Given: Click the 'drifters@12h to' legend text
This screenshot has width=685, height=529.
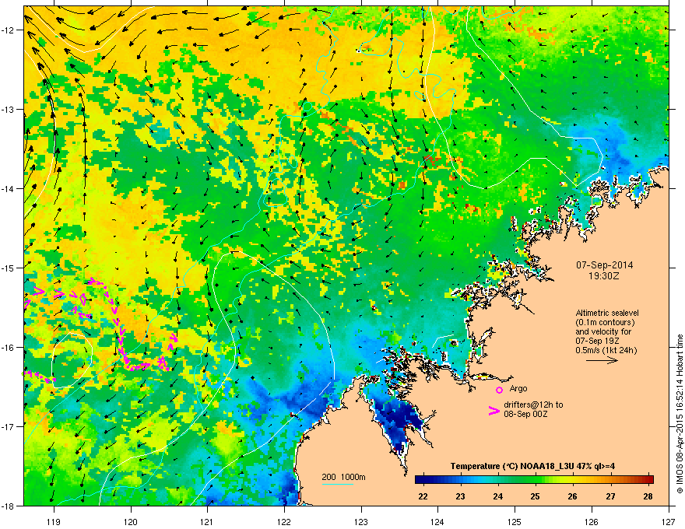Looking at the screenshot, I should (533, 405).
